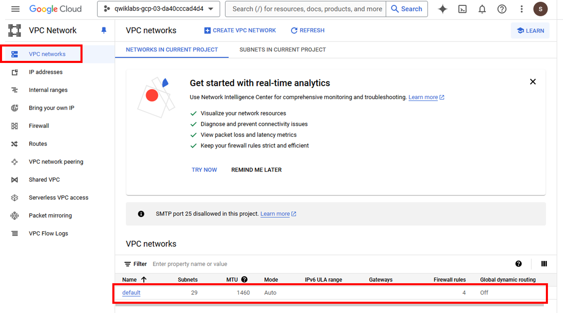Screen dimensions: 563x313
Task: Click the Search button
Action: click(407, 9)
